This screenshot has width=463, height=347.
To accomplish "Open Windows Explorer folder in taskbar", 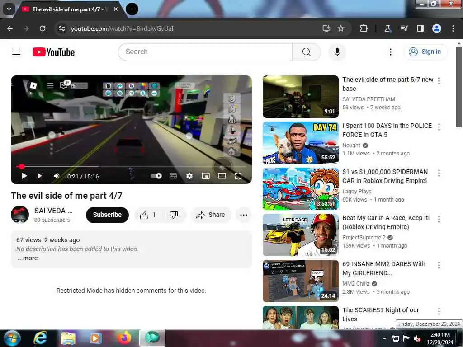I will (68, 338).
